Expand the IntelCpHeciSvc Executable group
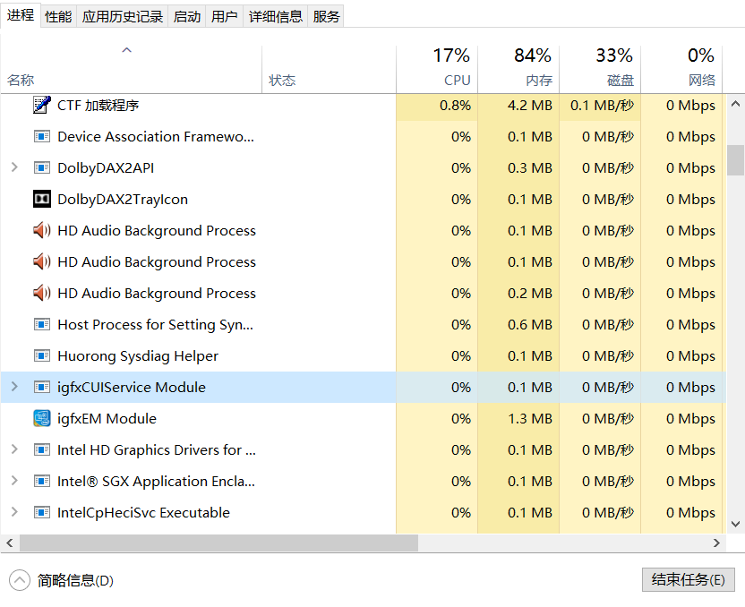Viewport: 745px width, 607px height. click(x=14, y=512)
